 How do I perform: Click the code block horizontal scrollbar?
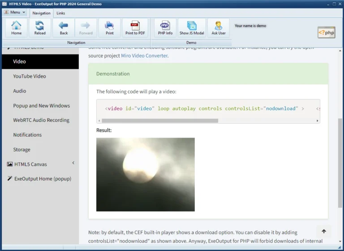[x=159, y=121]
